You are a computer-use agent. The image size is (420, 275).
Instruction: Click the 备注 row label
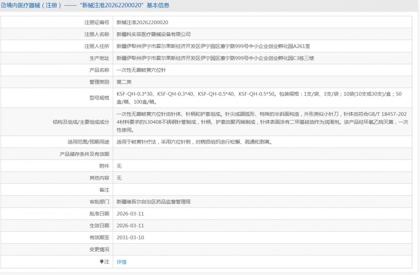pos(104,190)
